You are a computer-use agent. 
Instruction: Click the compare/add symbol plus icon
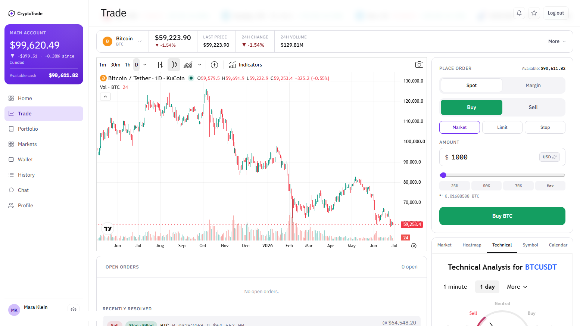(x=214, y=65)
